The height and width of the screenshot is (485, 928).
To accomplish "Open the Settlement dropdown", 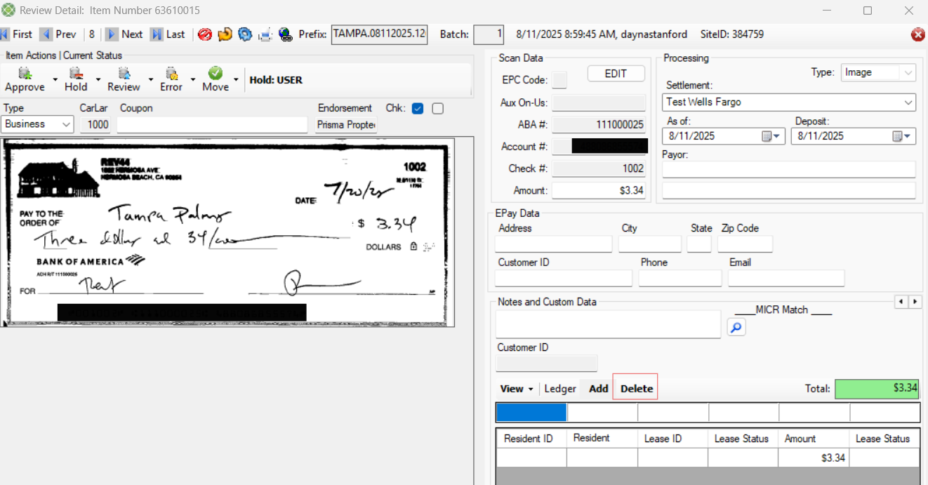I will [x=908, y=102].
